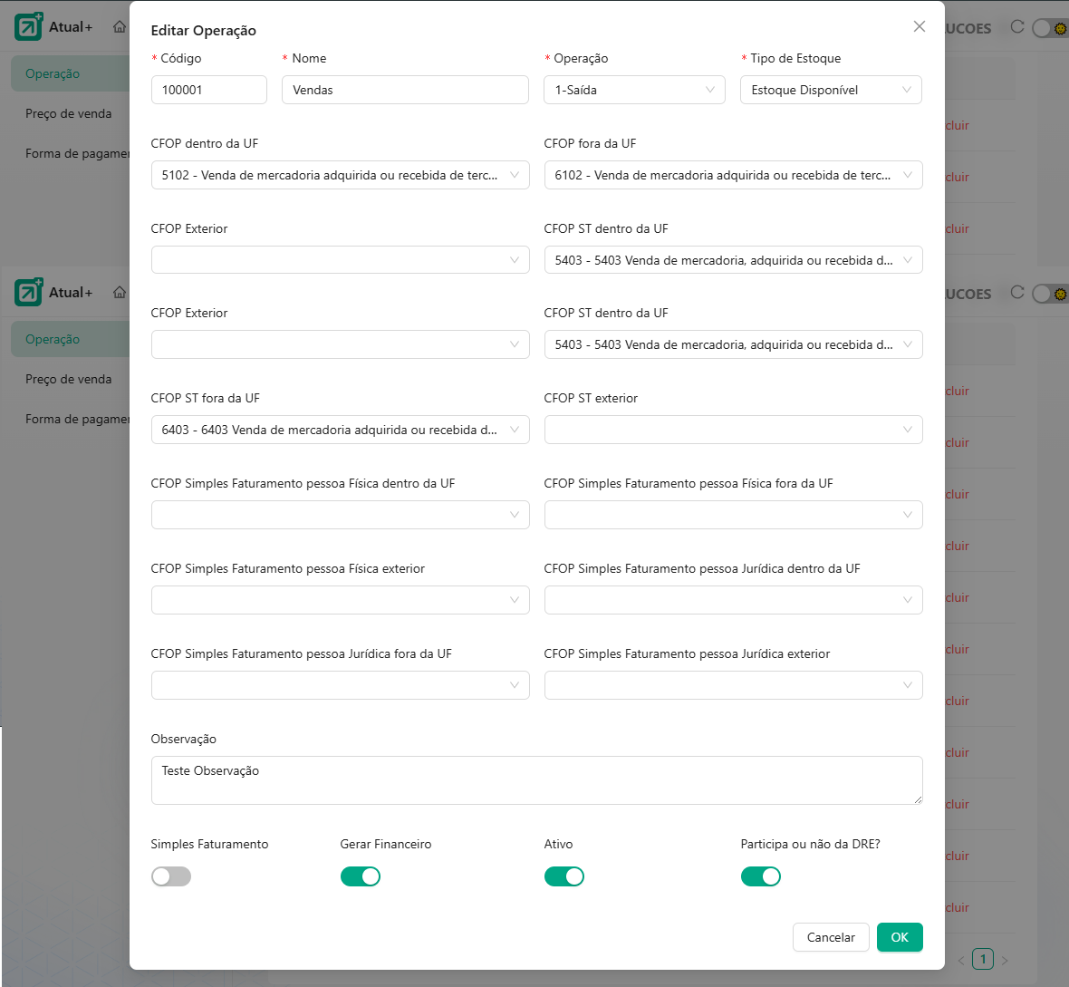
Task: Open Simples Faturamento pessoa Física dentro da UF dropdown
Action: 341,515
